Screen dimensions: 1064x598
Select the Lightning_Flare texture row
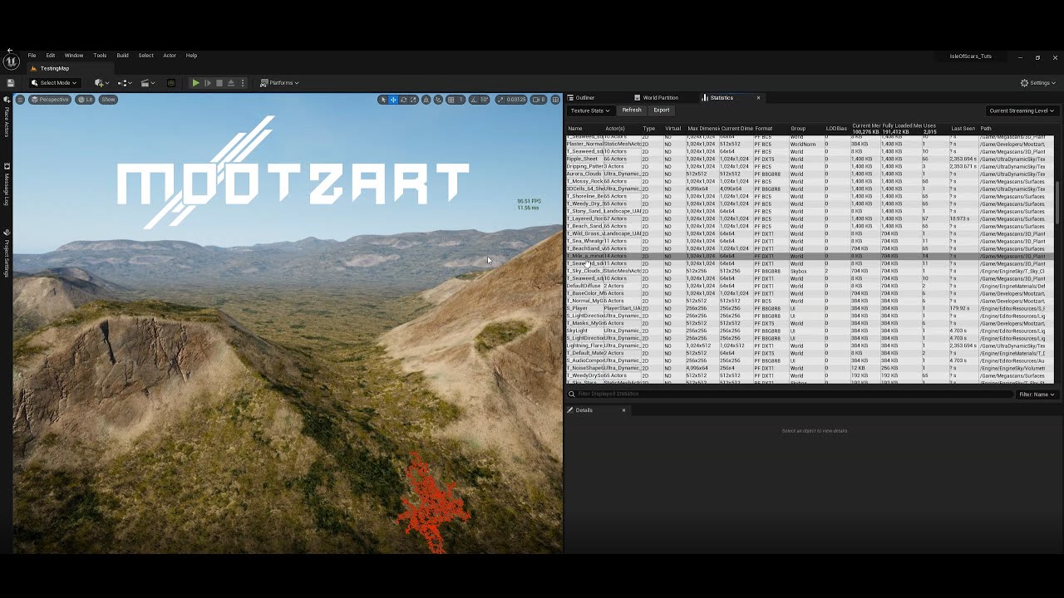pyautogui.click(x=810, y=346)
